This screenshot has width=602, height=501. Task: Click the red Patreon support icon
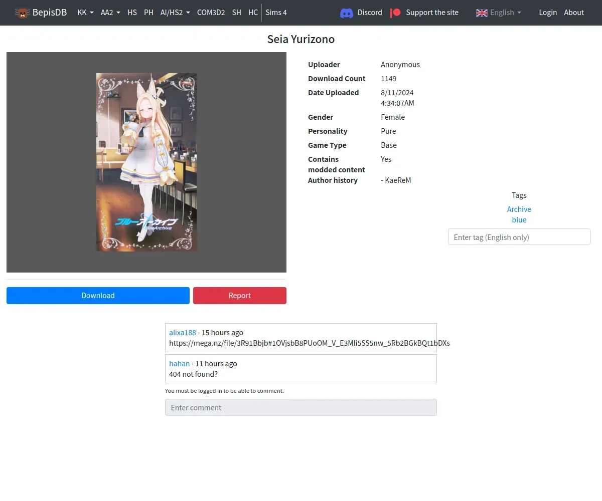396,13
